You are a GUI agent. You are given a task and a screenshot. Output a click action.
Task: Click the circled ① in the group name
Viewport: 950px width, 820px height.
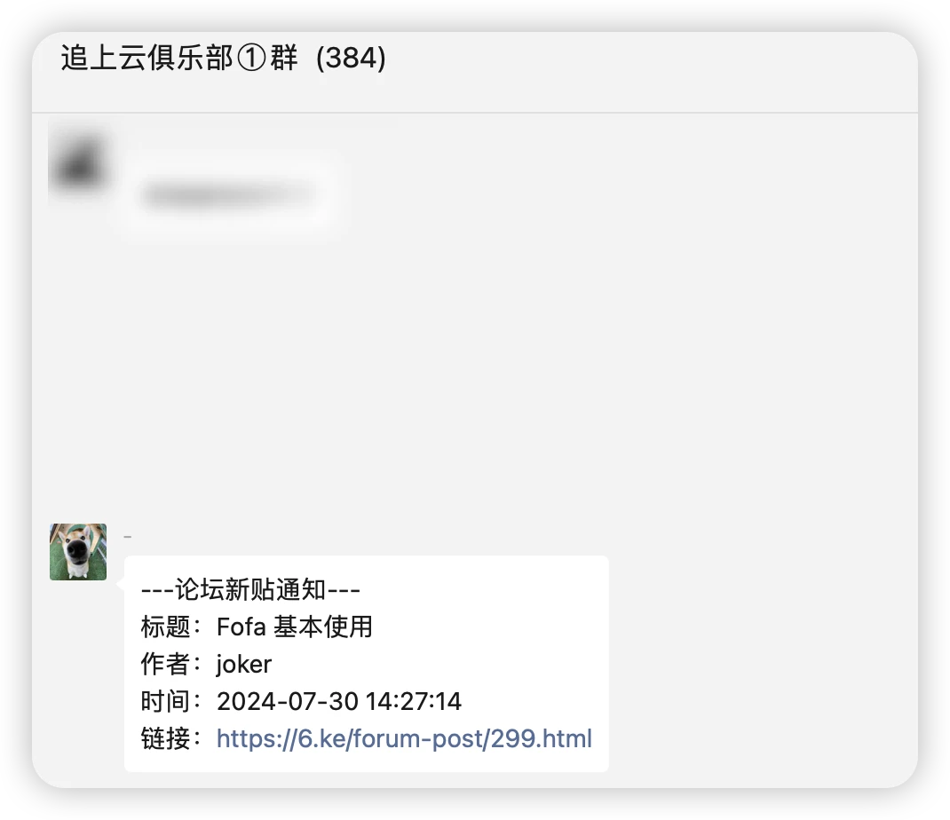pyautogui.click(x=251, y=59)
